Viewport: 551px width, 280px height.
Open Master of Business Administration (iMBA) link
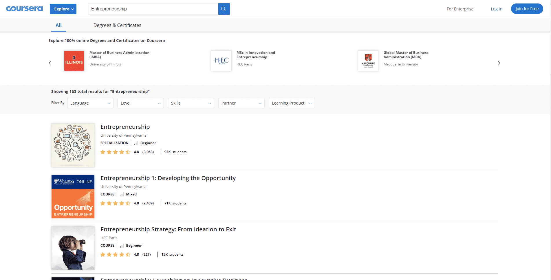coord(119,55)
